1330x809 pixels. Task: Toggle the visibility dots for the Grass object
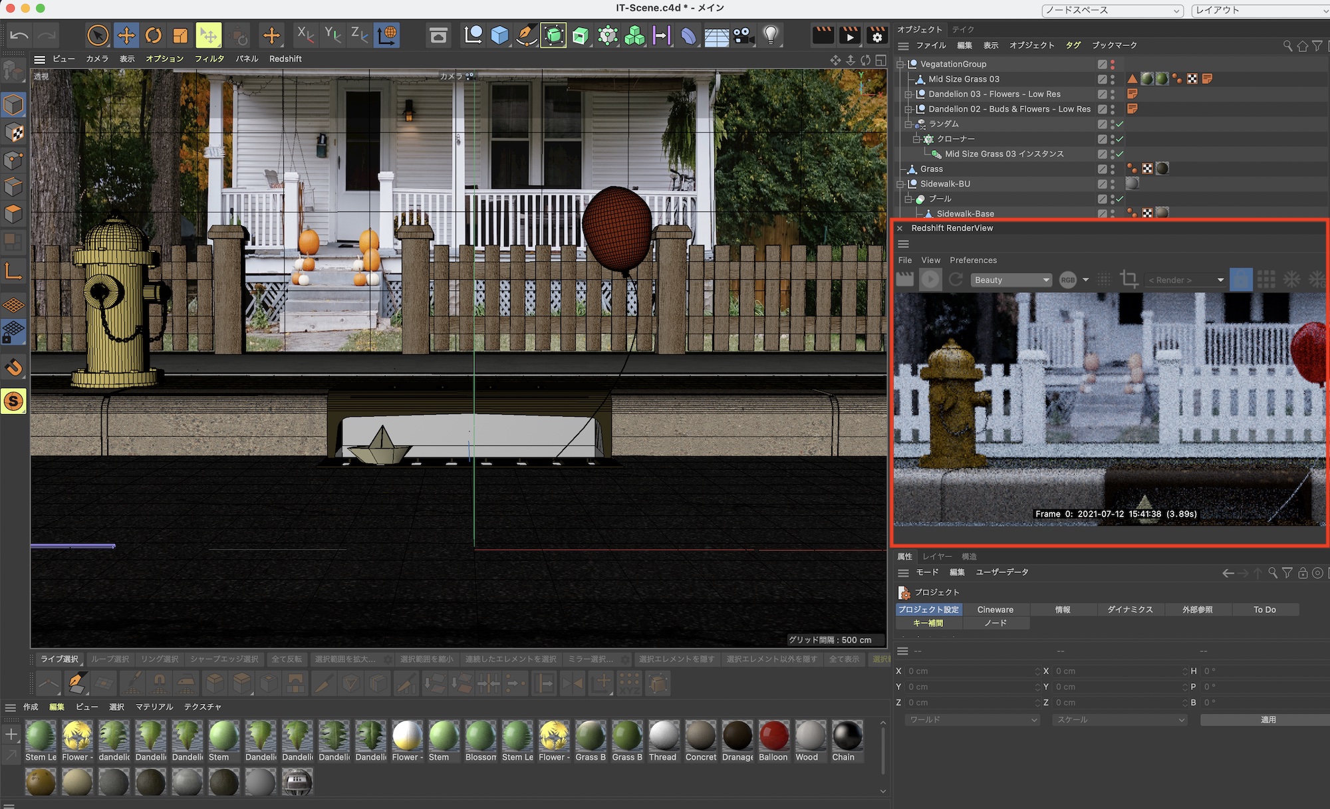pyautogui.click(x=1113, y=169)
